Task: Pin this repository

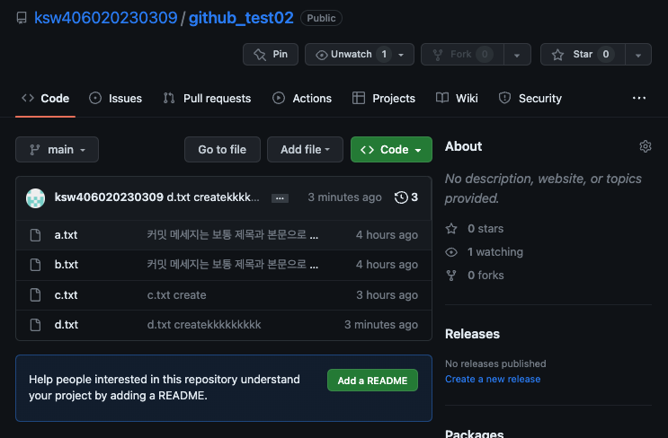Action: click(271, 54)
